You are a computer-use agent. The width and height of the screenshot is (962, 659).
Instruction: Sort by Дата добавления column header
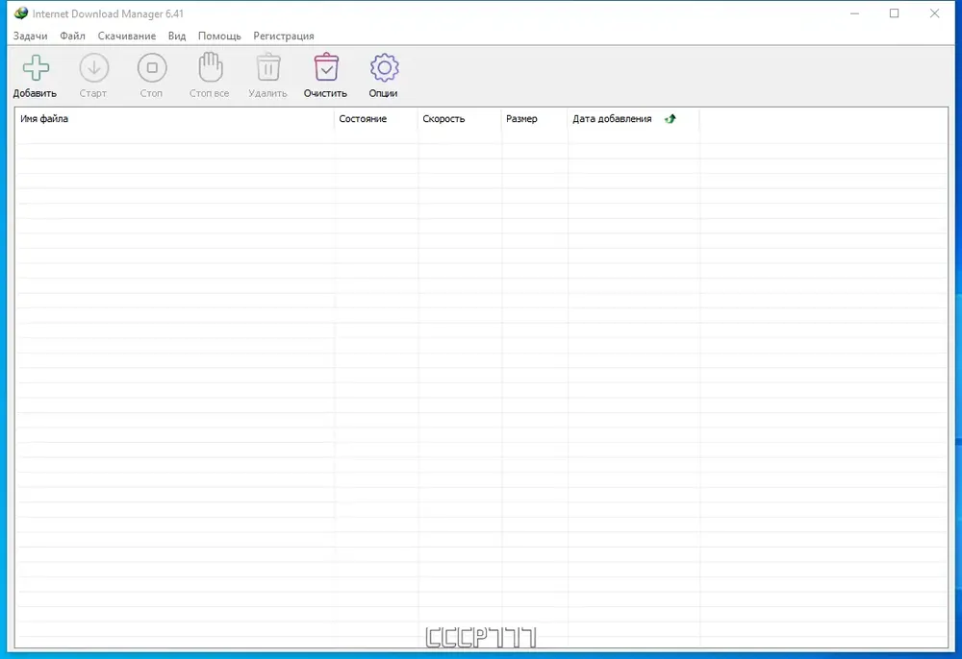[633, 119]
